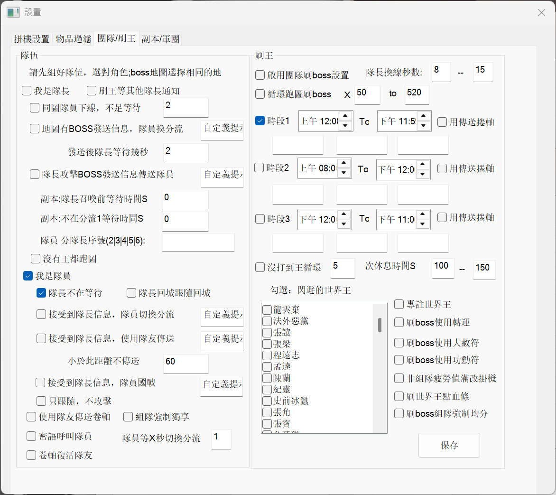Enable 使用隊友傳送卷軸 checkbox
The width and height of the screenshot is (556, 495).
tap(31, 417)
